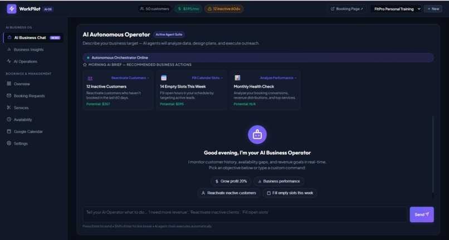Click the Availability clock icon

[9, 119]
